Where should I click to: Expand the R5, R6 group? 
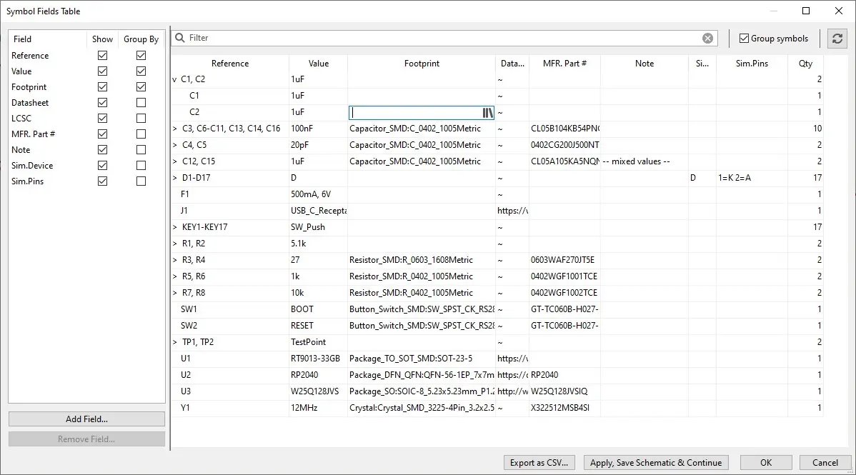174,276
